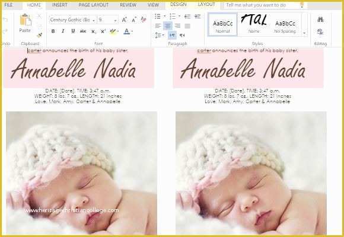The image size is (344, 237).
Task: Open Replace ab-ac icon
Action: pos(320,32)
